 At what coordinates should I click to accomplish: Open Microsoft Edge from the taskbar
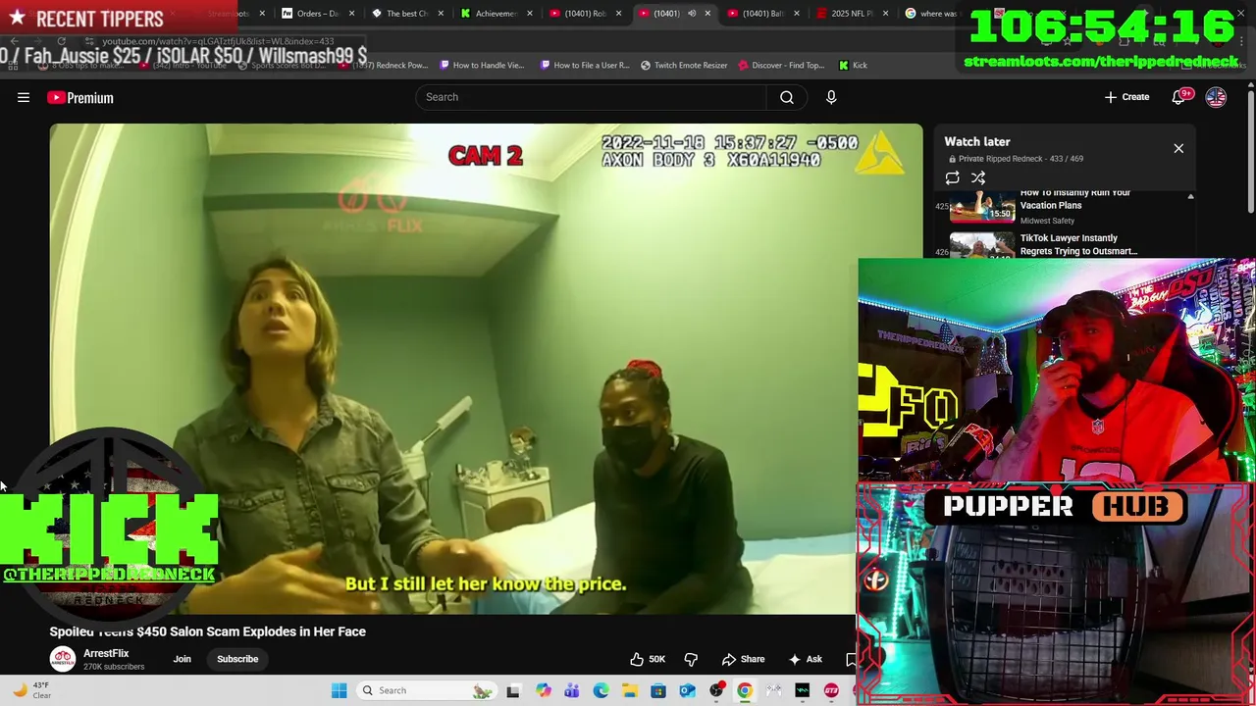(601, 690)
